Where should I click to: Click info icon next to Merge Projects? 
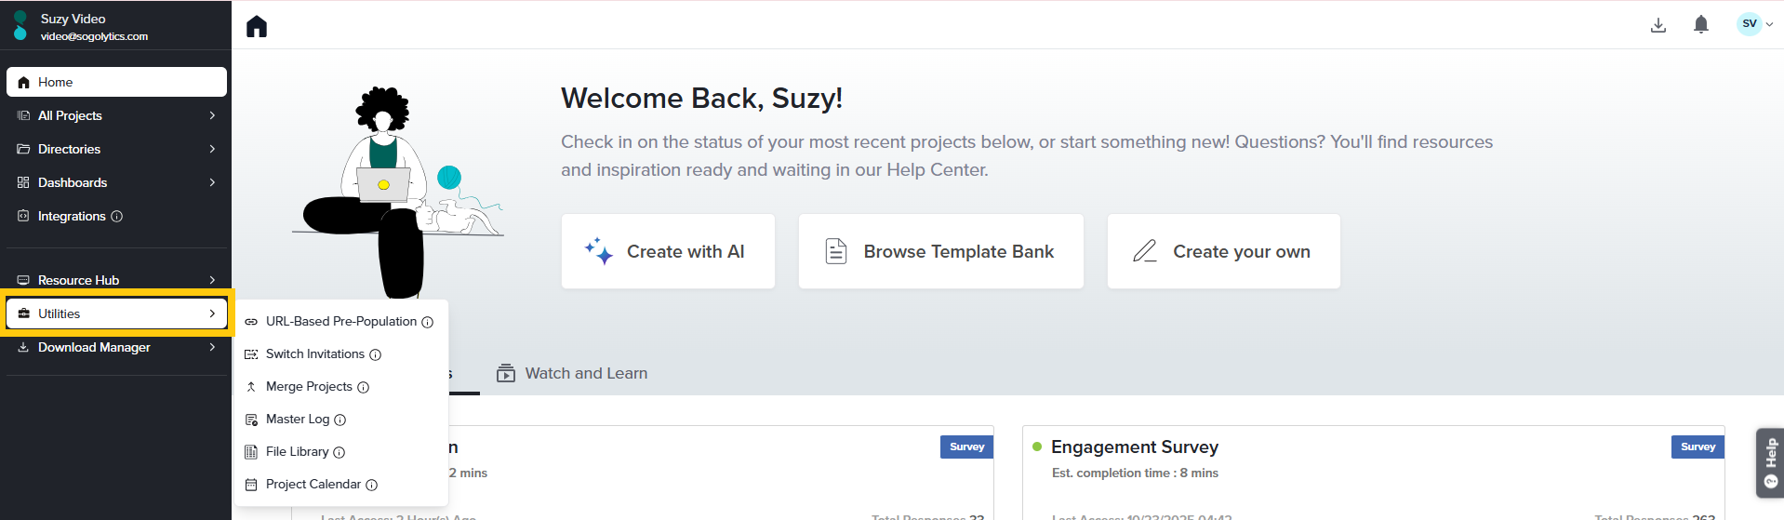(364, 388)
